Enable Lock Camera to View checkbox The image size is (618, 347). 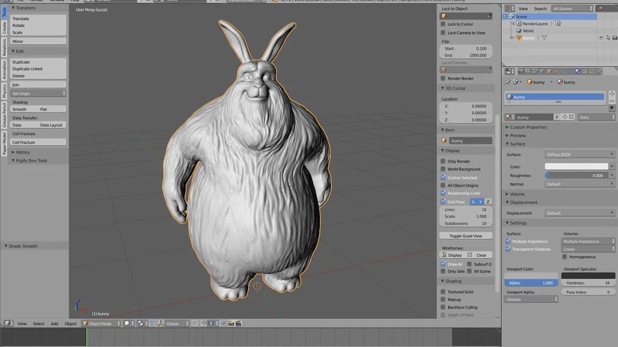click(443, 33)
